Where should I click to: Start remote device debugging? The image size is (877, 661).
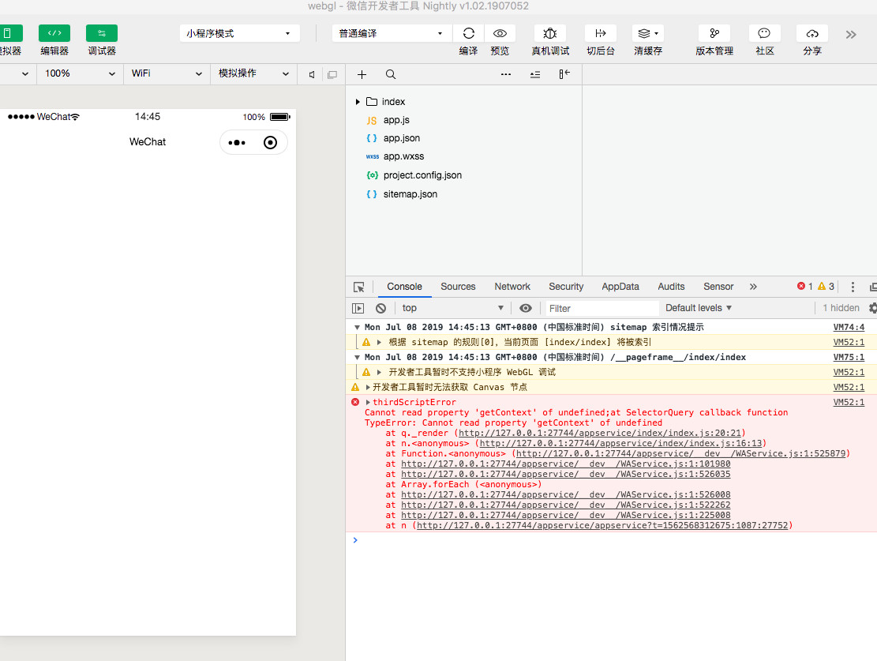click(x=550, y=34)
